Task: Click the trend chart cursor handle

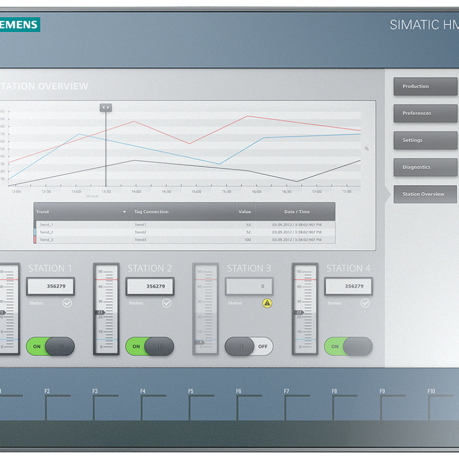Action: [x=106, y=108]
